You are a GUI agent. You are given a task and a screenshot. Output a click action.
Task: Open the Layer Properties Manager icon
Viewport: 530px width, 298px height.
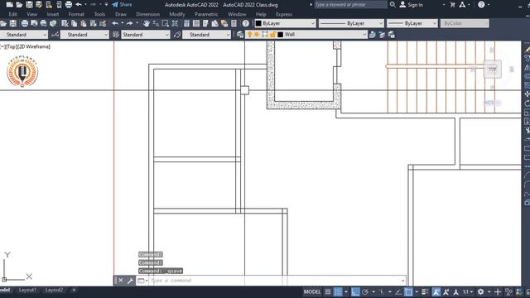point(240,35)
